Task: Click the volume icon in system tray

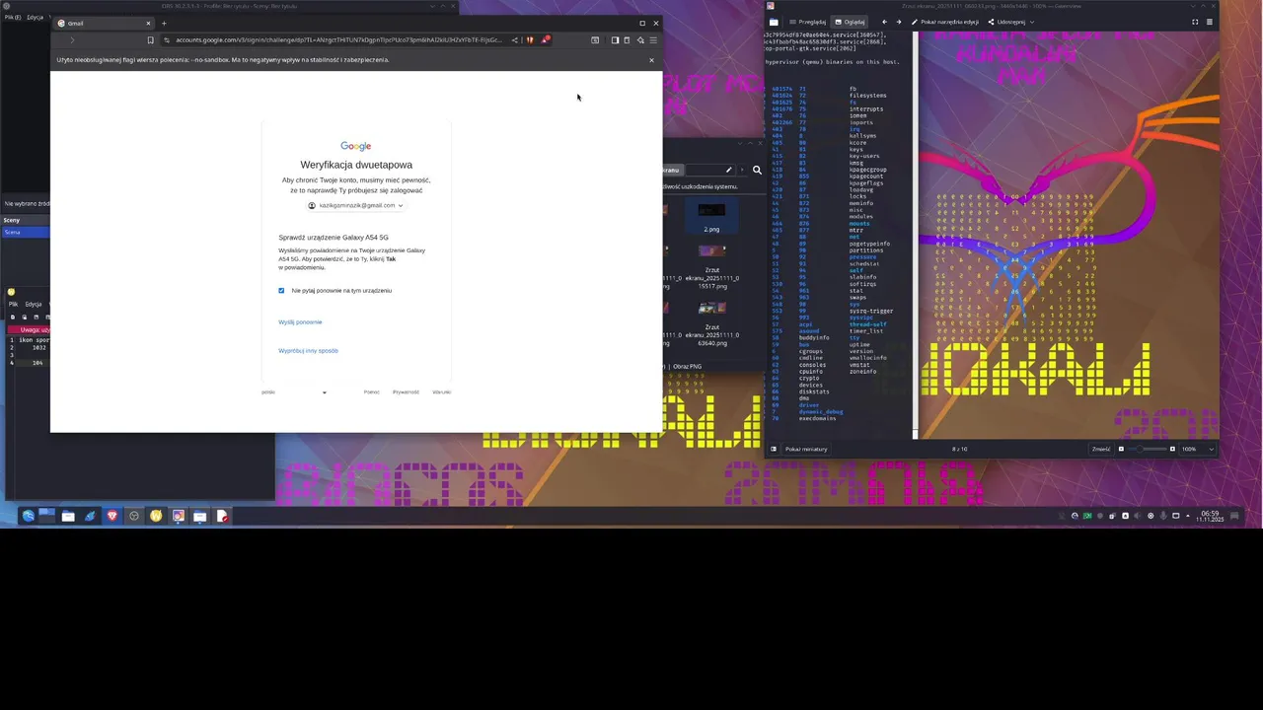Action: click(1138, 516)
